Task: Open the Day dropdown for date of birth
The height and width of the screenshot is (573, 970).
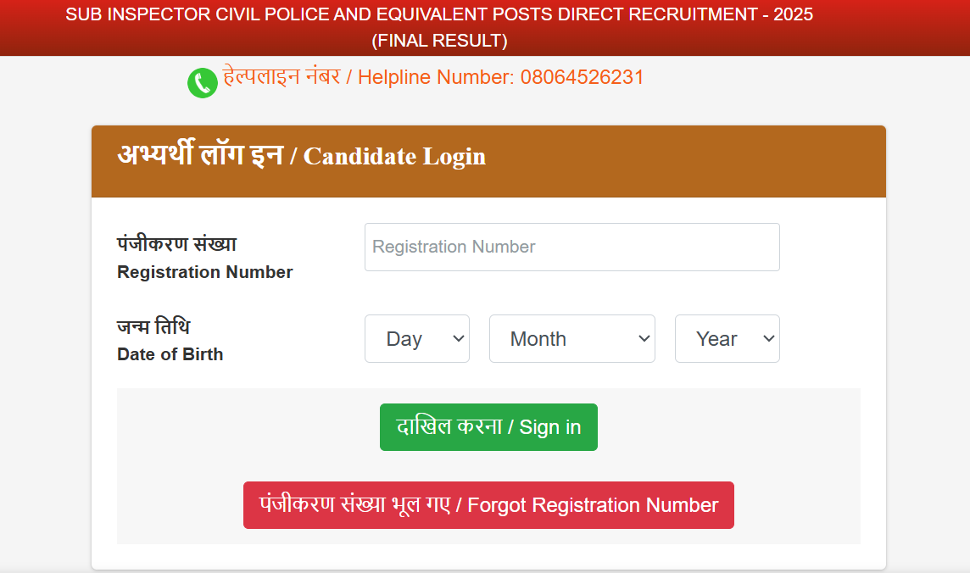Action: 417,339
